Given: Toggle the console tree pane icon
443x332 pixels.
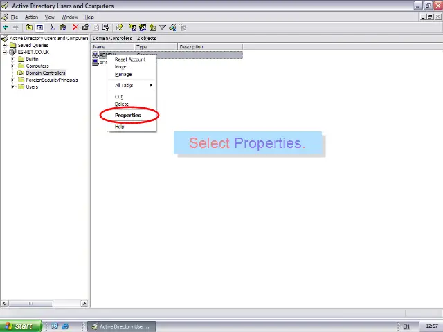Looking at the screenshot, I should [39, 28].
